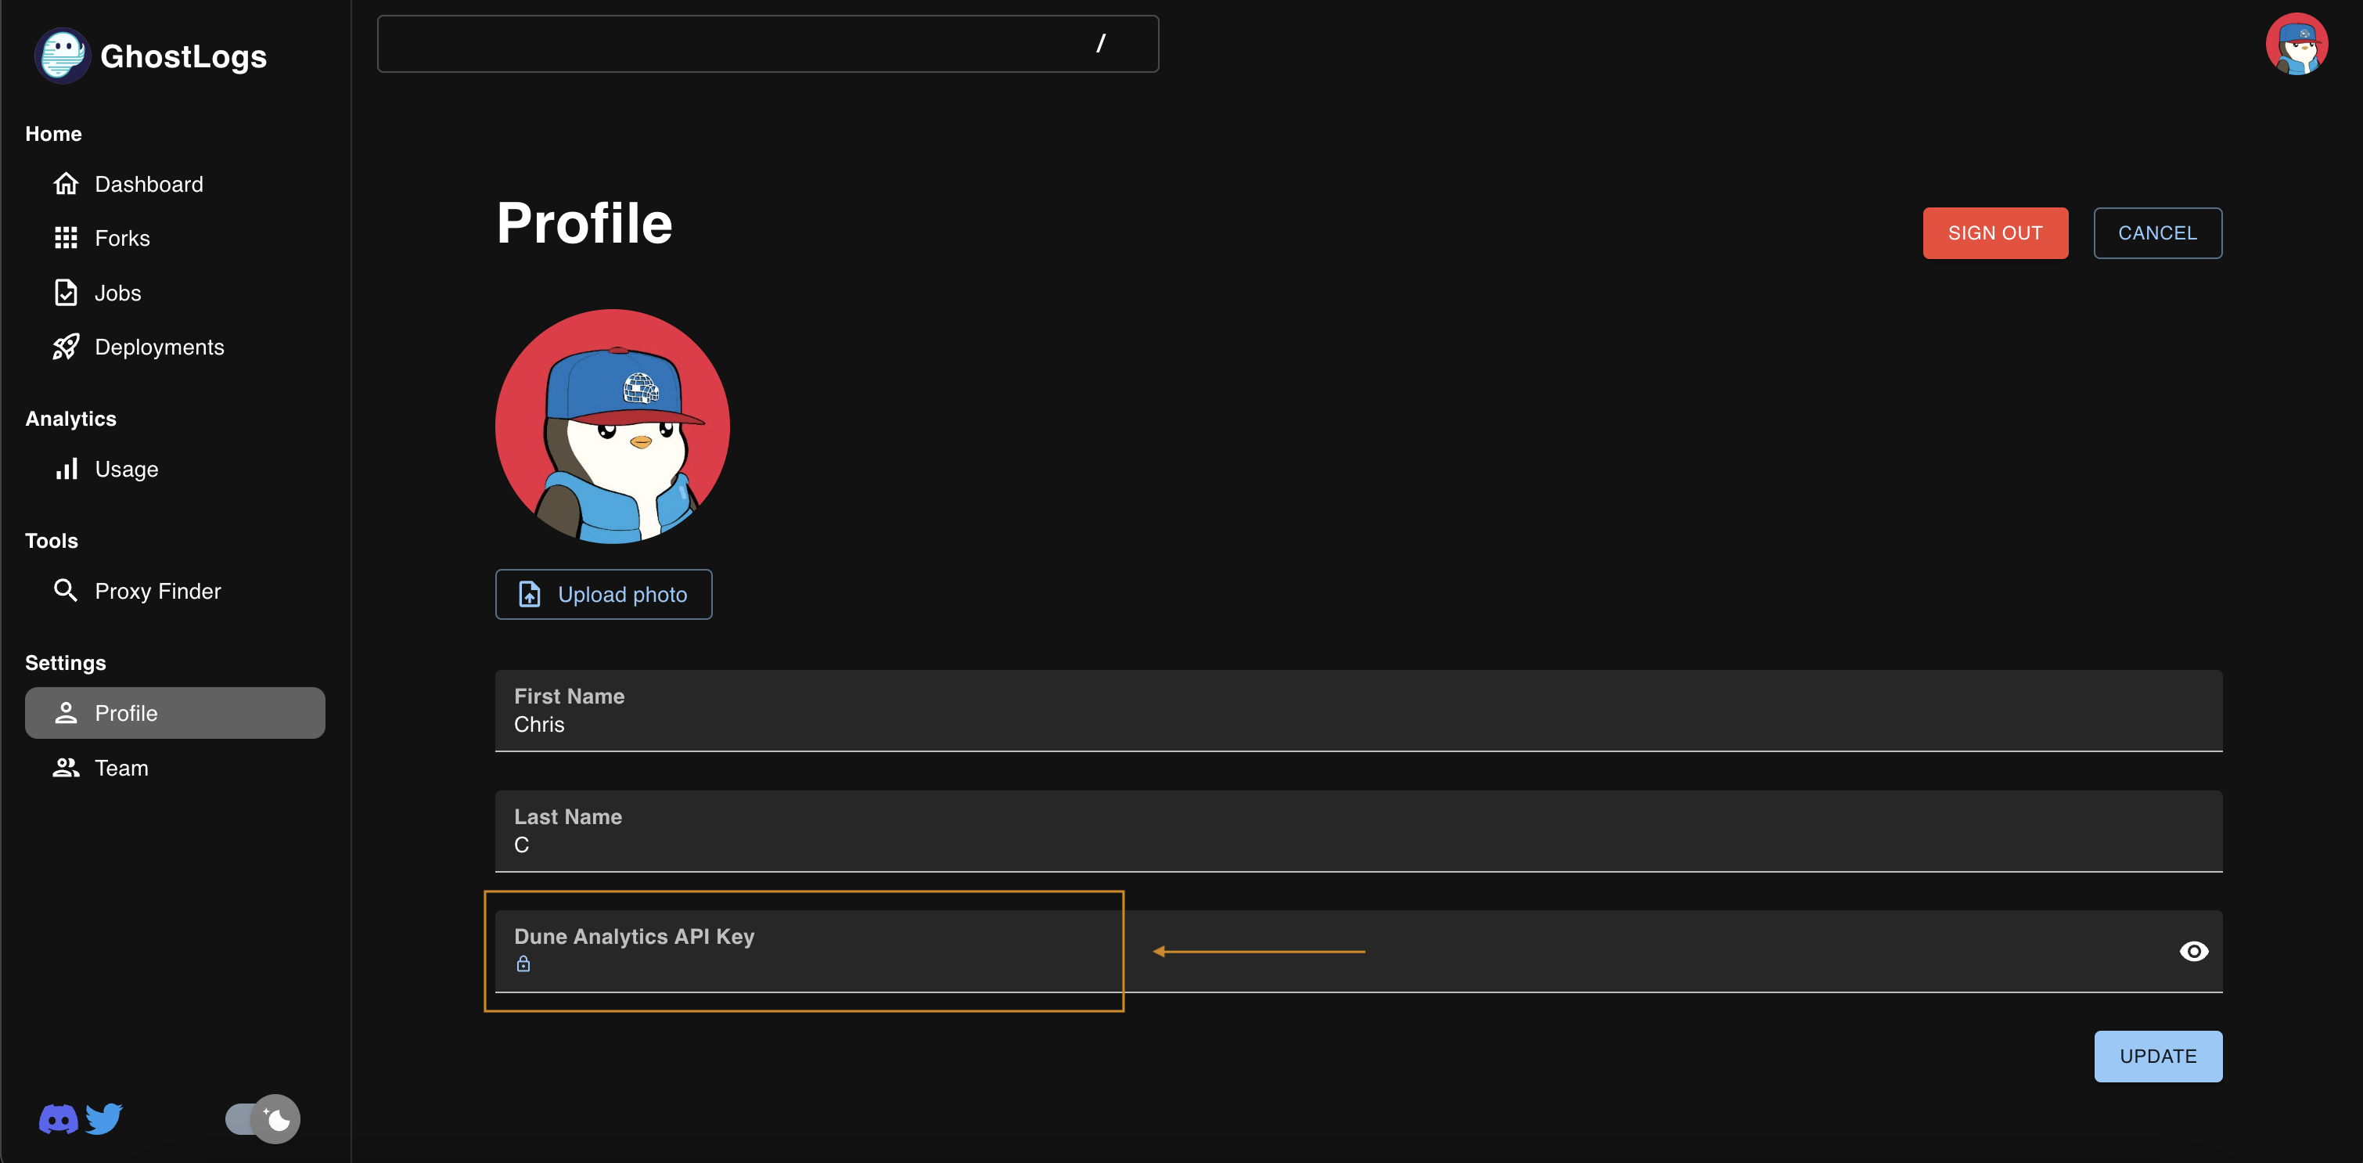Open the Twitter bird icon
This screenshot has height=1163, width=2363.
105,1119
